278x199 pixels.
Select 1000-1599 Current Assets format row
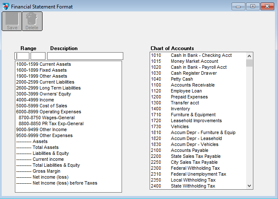tap(43, 64)
